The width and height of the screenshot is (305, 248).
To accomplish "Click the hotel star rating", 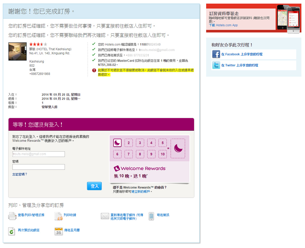I will coord(38,44).
